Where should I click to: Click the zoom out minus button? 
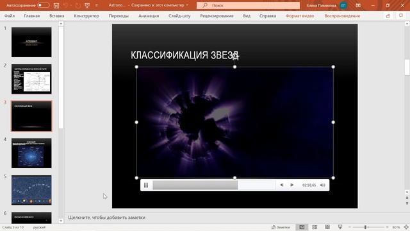click(x=350, y=227)
